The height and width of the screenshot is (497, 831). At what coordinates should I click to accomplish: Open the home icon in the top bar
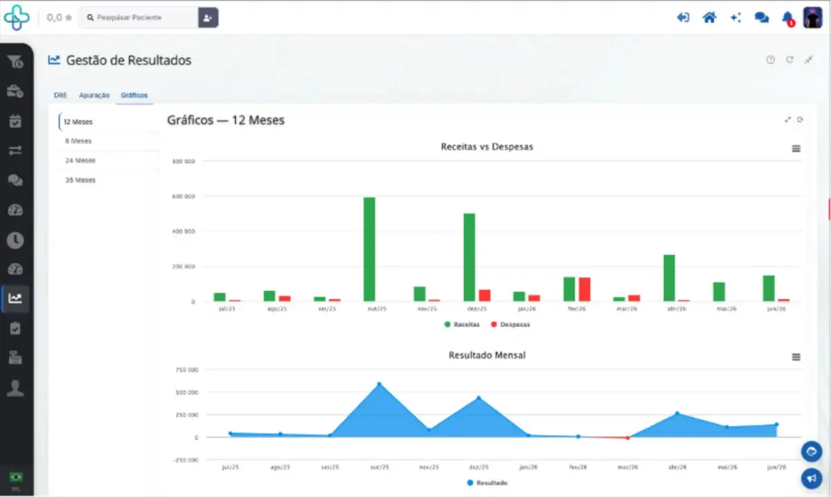tap(709, 17)
